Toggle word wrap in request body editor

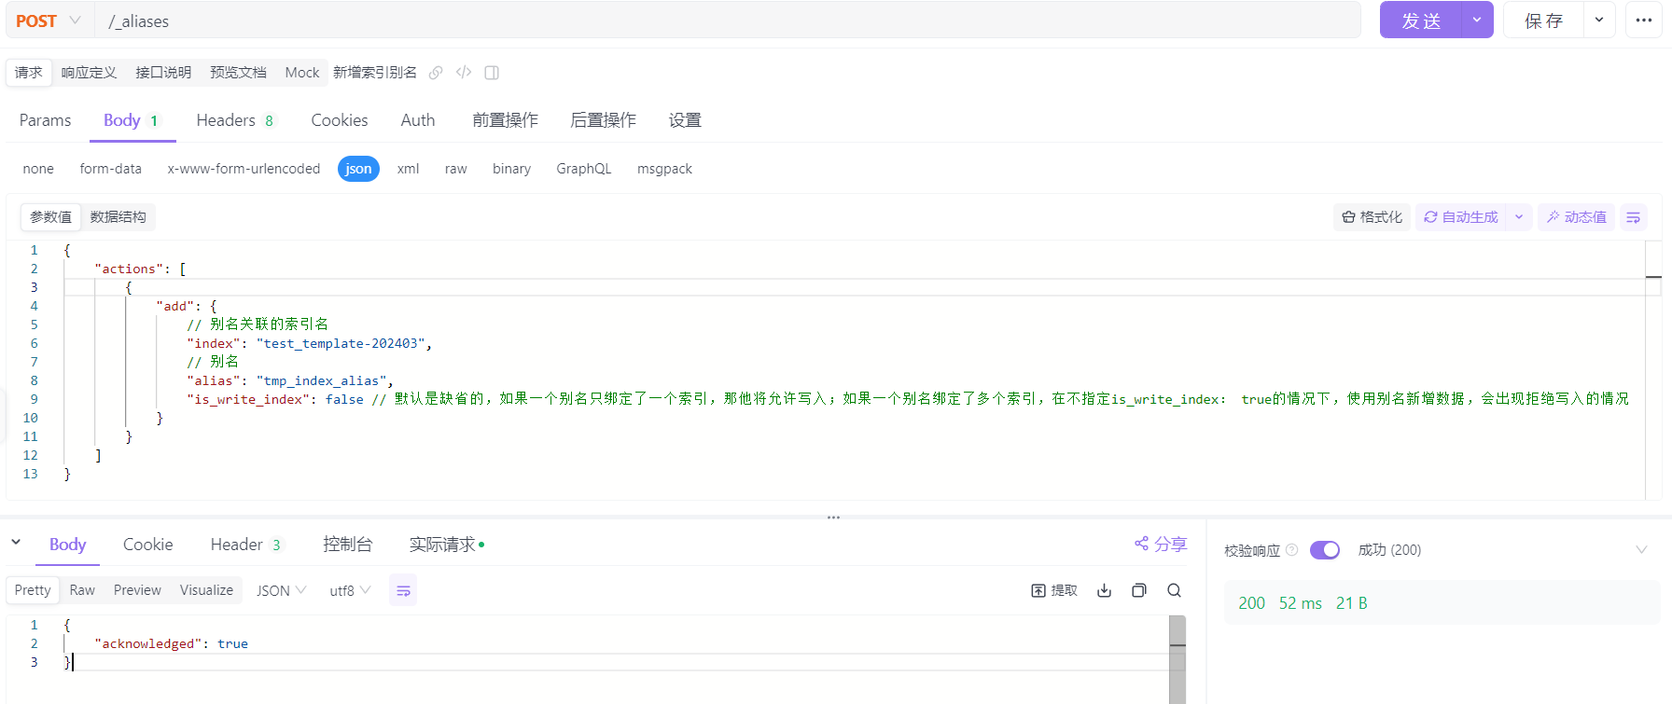(x=1634, y=217)
